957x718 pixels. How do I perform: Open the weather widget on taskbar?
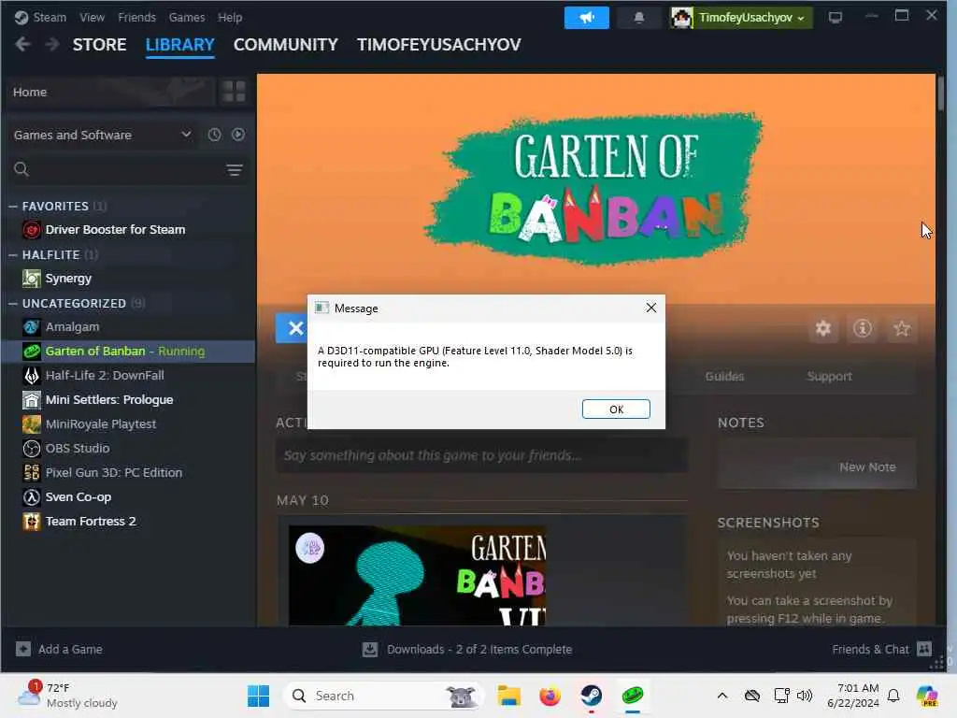pos(67,696)
